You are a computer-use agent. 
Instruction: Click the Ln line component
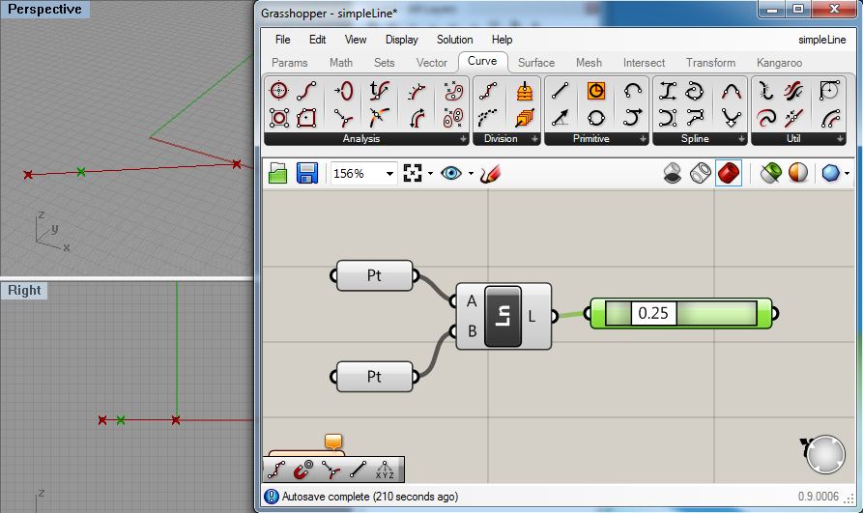pyautogui.click(x=503, y=317)
